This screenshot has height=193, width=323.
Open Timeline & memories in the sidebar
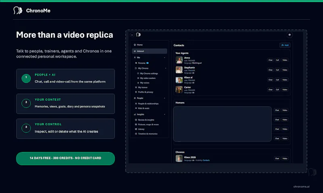[148, 134]
